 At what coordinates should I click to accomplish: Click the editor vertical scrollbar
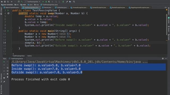click(167, 25)
